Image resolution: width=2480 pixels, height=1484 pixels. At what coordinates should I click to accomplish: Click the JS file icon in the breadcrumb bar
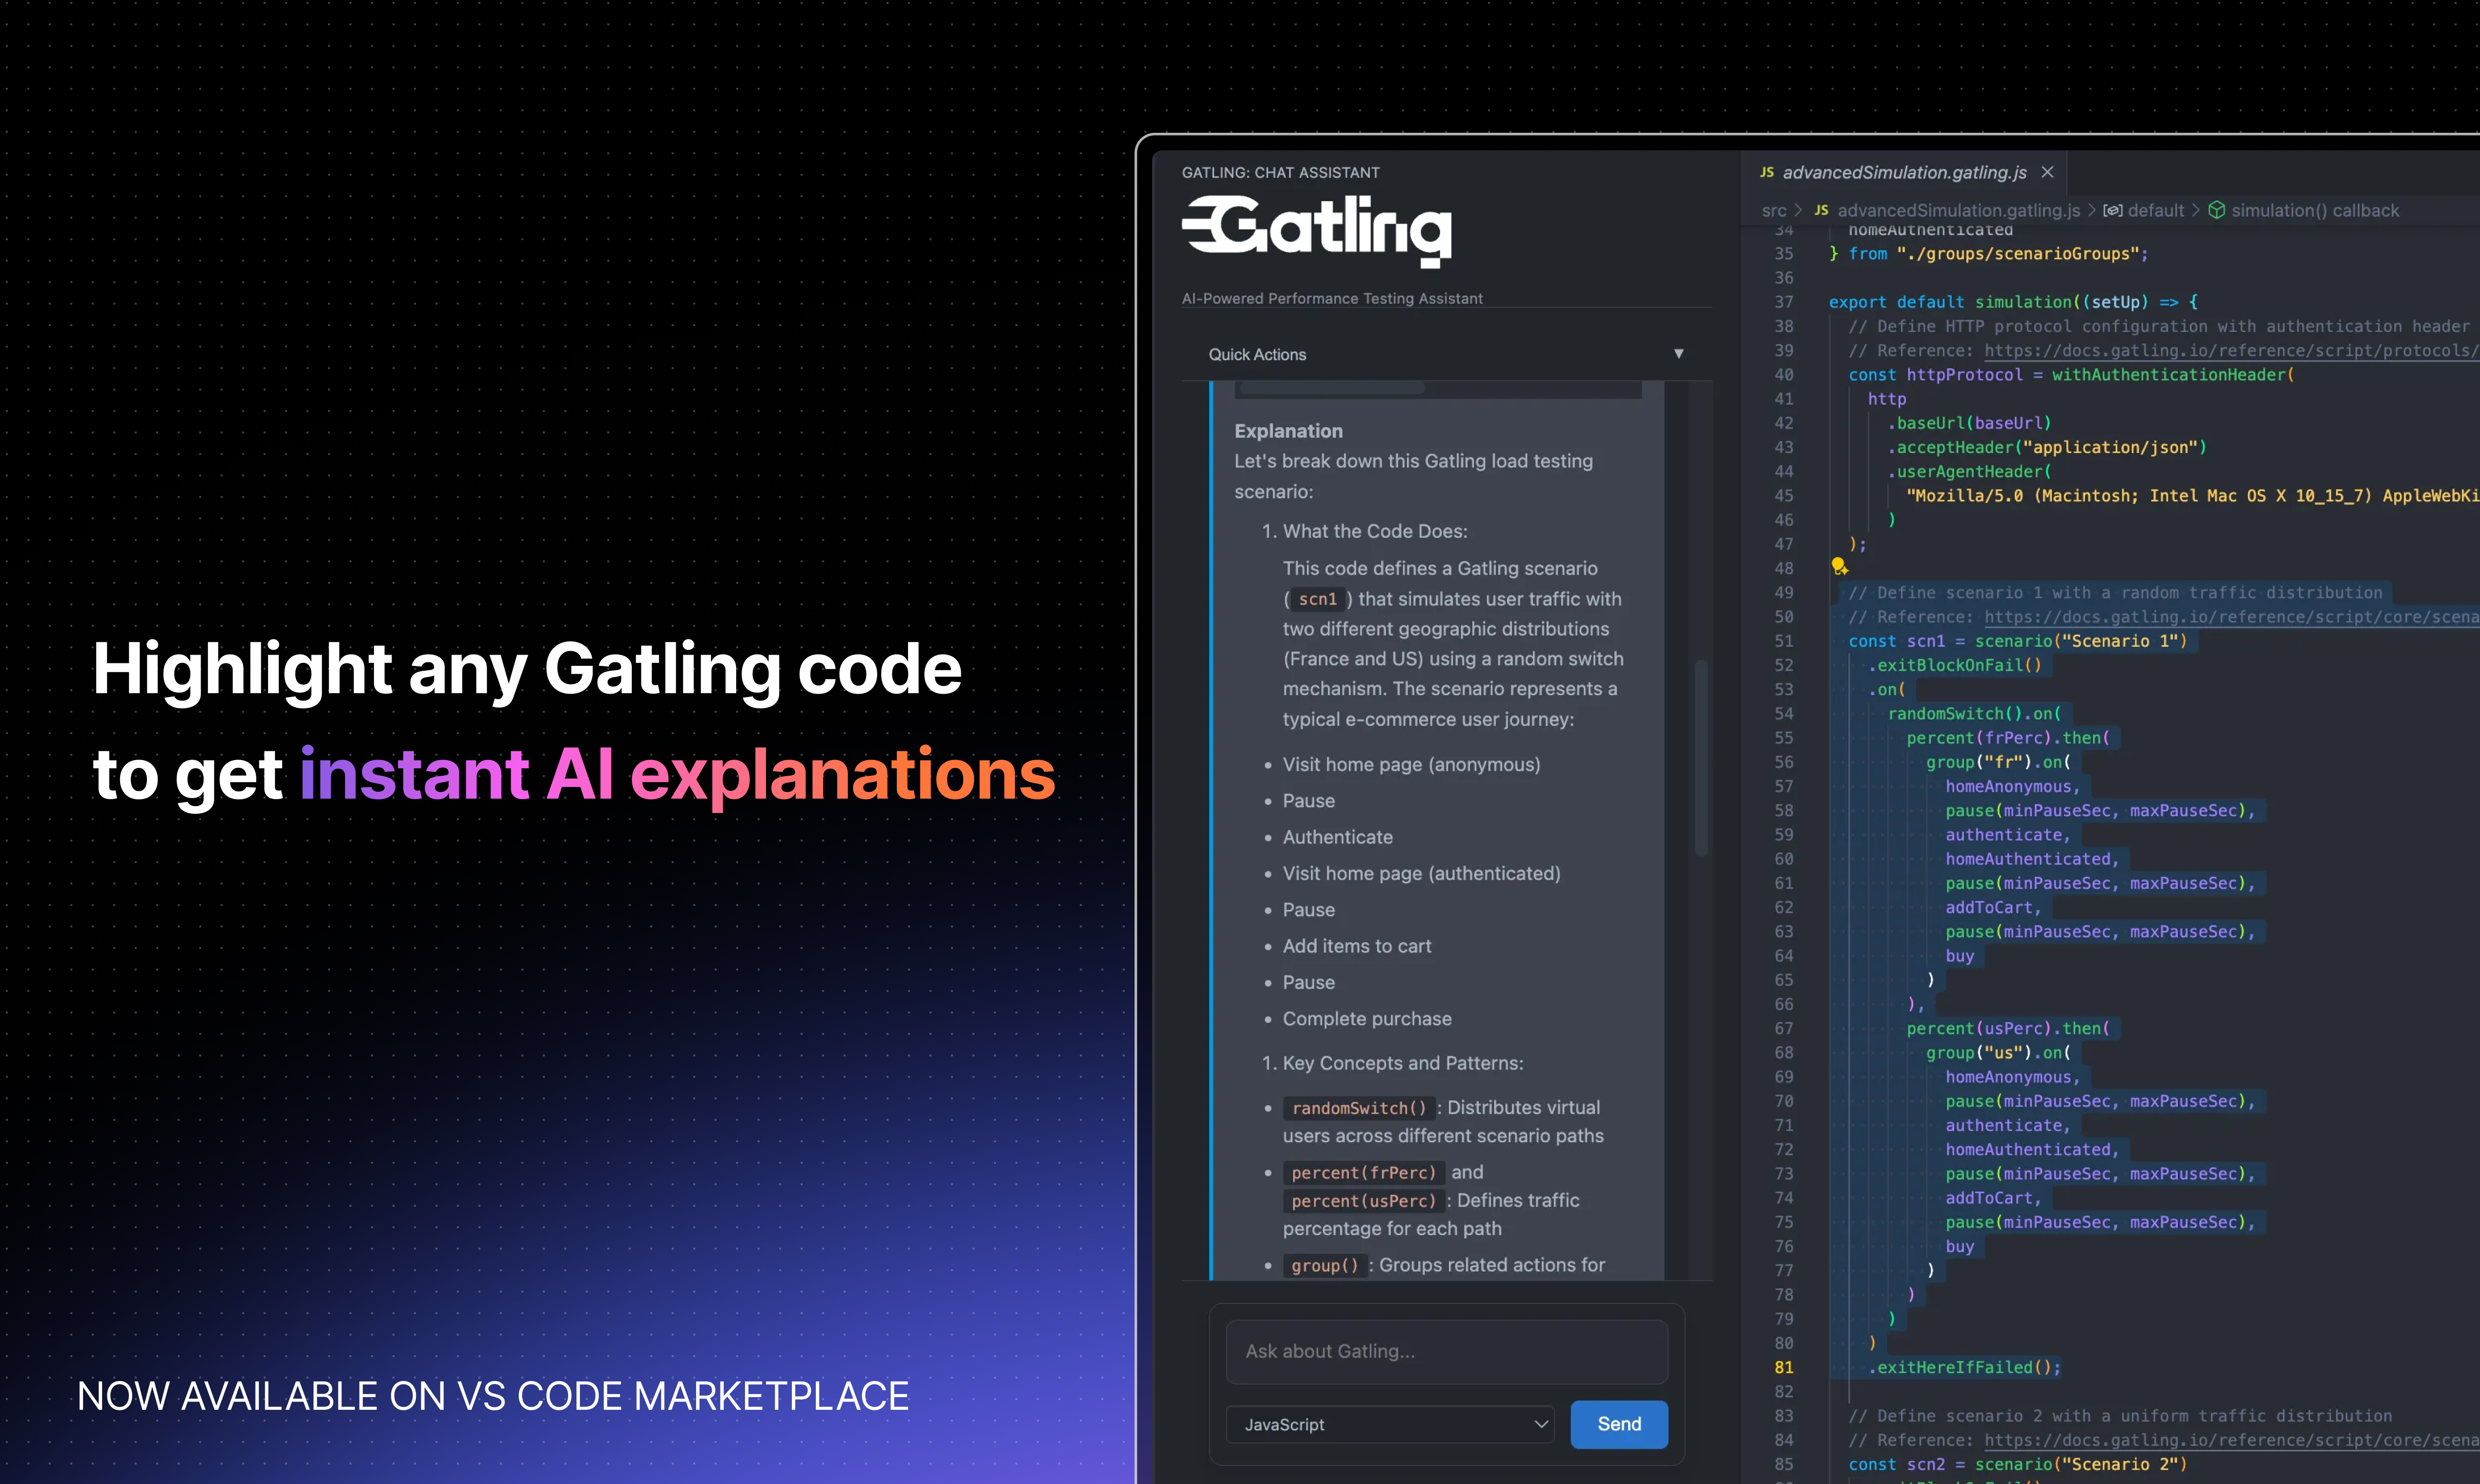(1822, 210)
